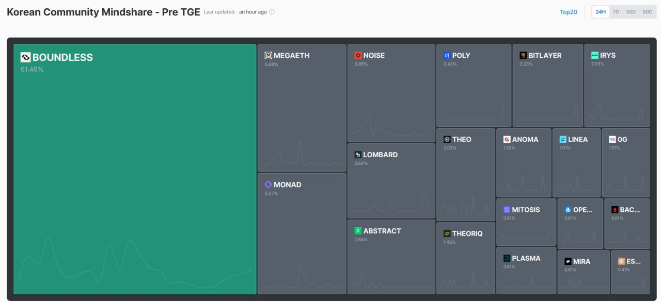Click the LINEA logo icon
Screen dimensions: 661x302
click(563, 140)
